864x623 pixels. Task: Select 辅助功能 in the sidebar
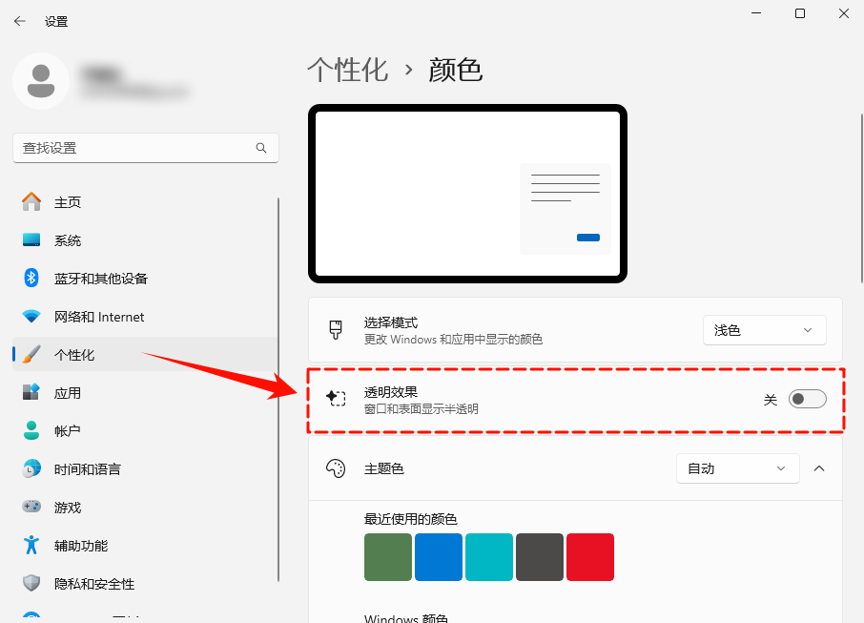[81, 545]
